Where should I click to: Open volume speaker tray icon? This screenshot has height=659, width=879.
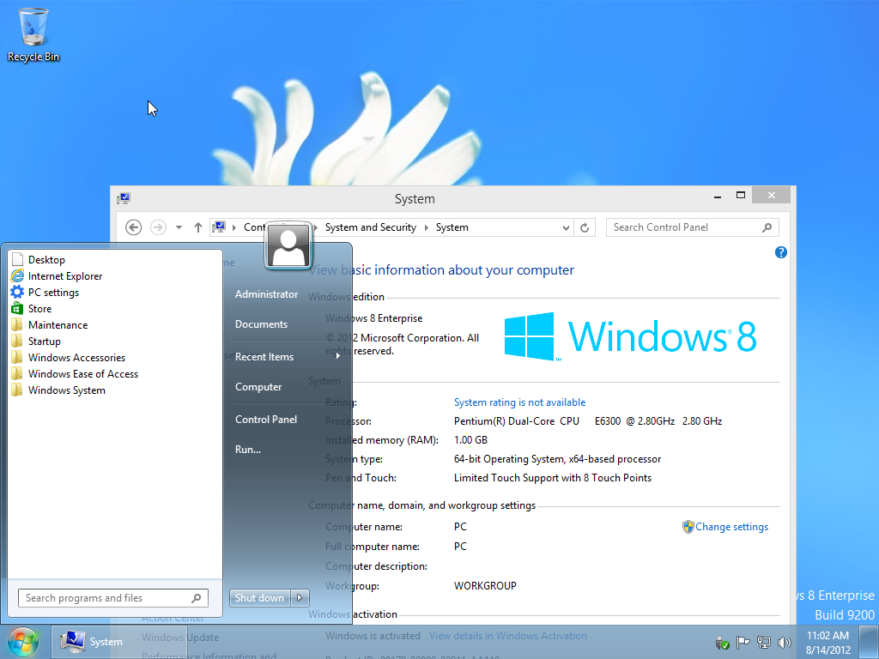click(785, 642)
